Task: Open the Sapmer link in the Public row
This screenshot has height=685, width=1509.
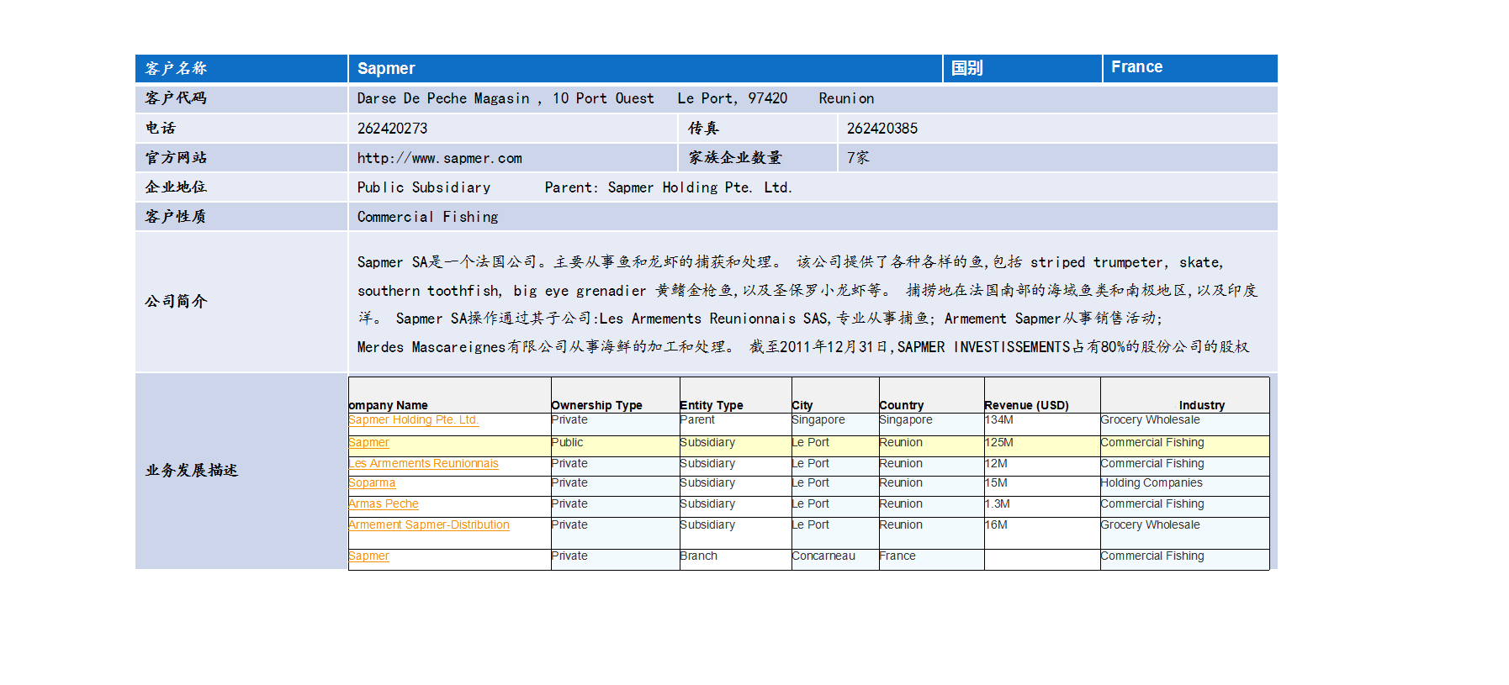Action: pyautogui.click(x=368, y=443)
